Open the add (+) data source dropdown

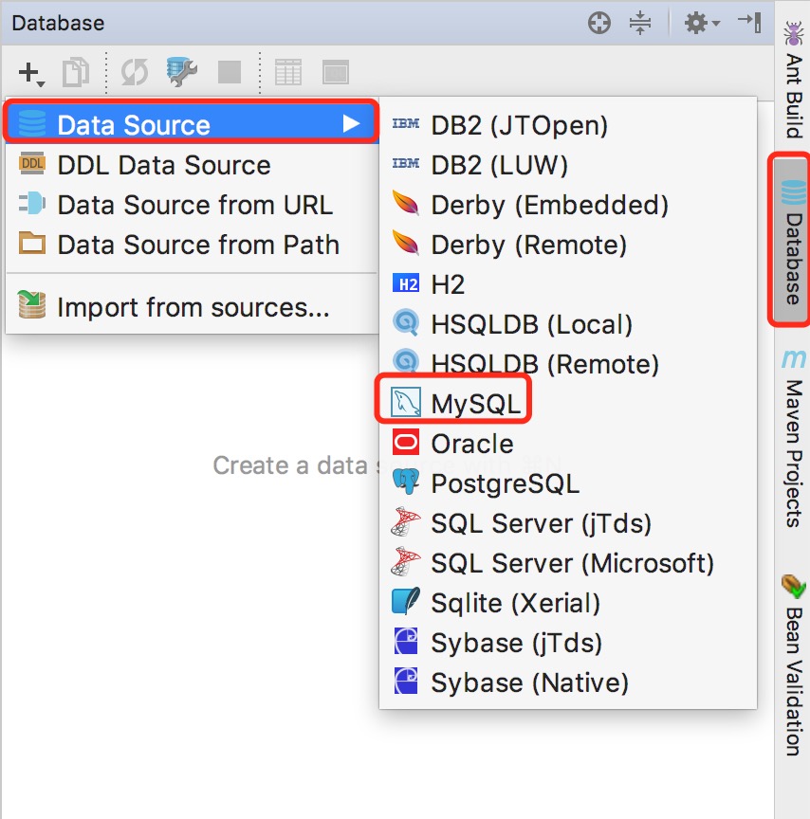point(31,73)
